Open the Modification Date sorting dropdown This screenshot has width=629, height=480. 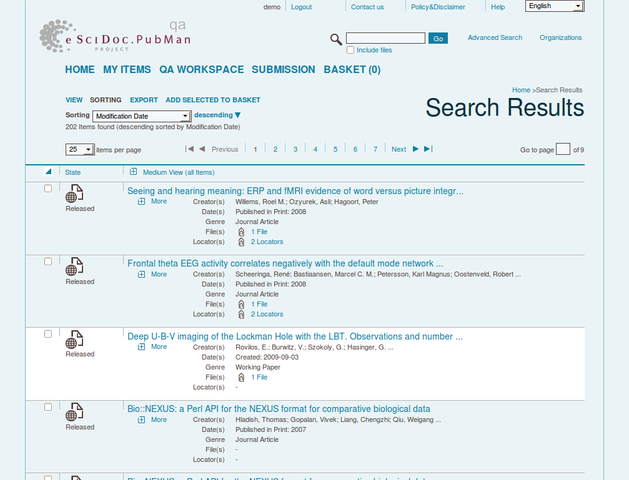(142, 116)
